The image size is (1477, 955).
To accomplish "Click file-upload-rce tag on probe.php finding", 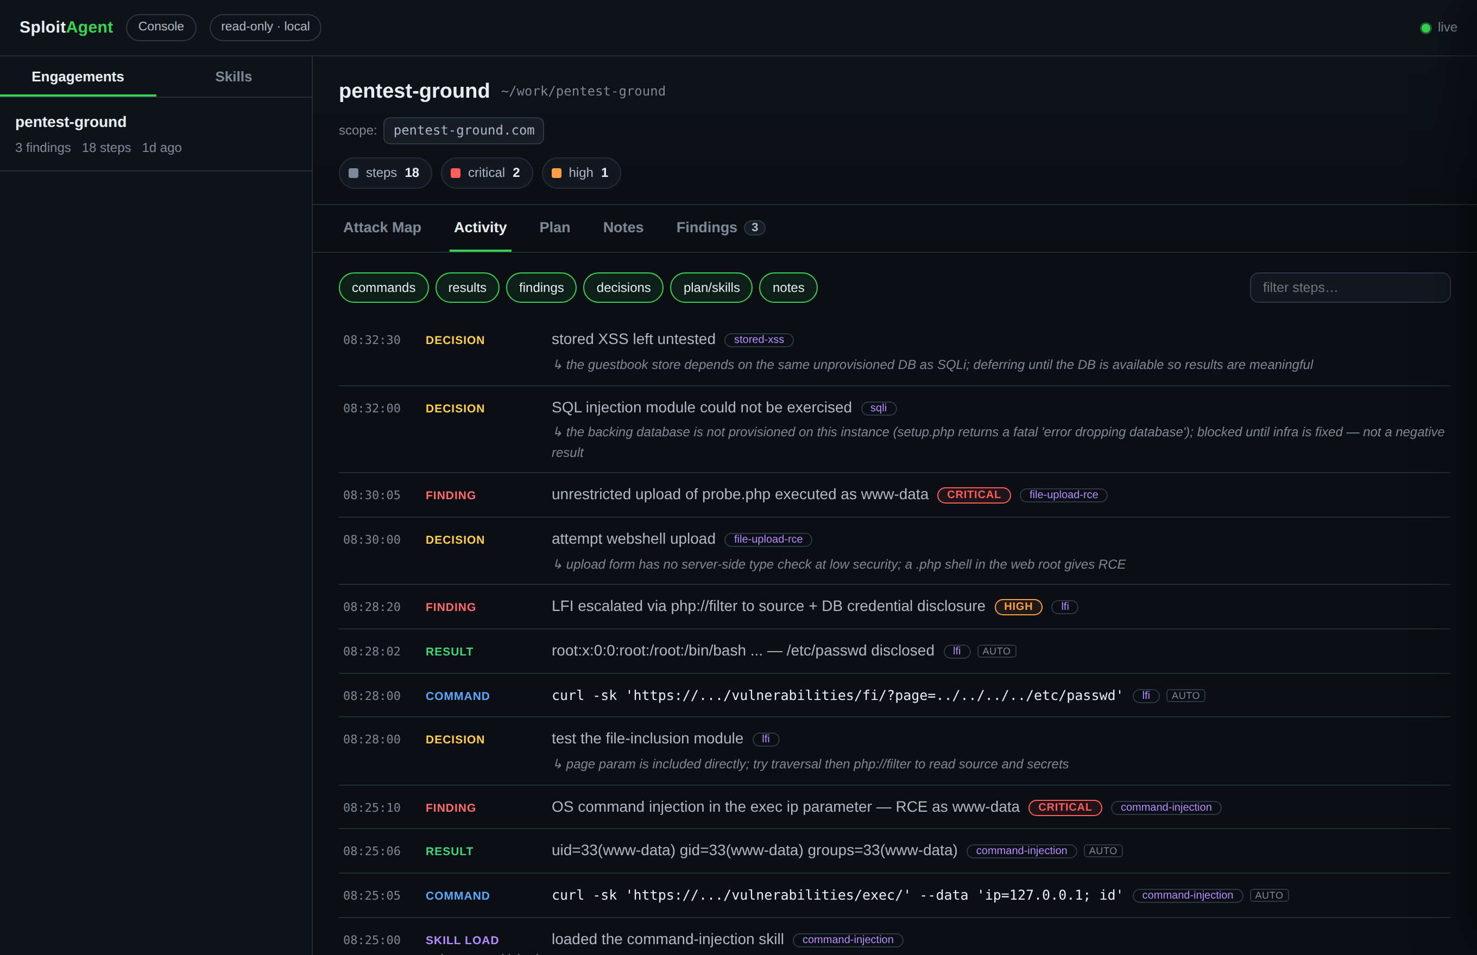I will (1063, 495).
